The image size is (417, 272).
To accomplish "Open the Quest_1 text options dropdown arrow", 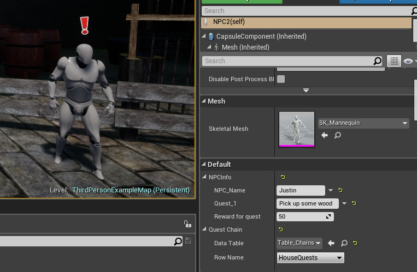I will pyautogui.click(x=344, y=203).
